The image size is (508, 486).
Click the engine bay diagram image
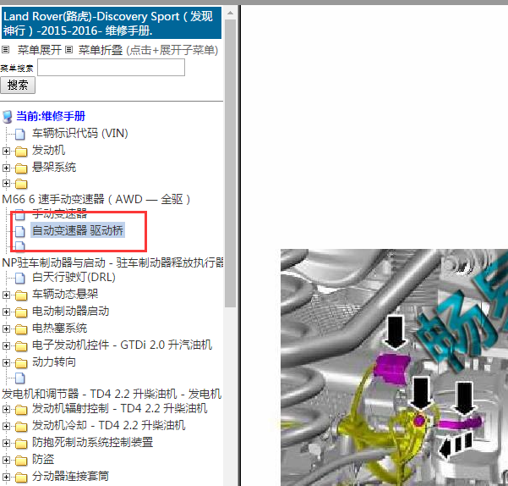[x=394, y=367]
